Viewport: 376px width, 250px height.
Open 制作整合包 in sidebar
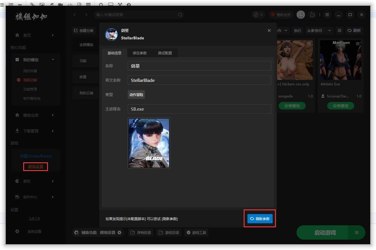click(32, 98)
